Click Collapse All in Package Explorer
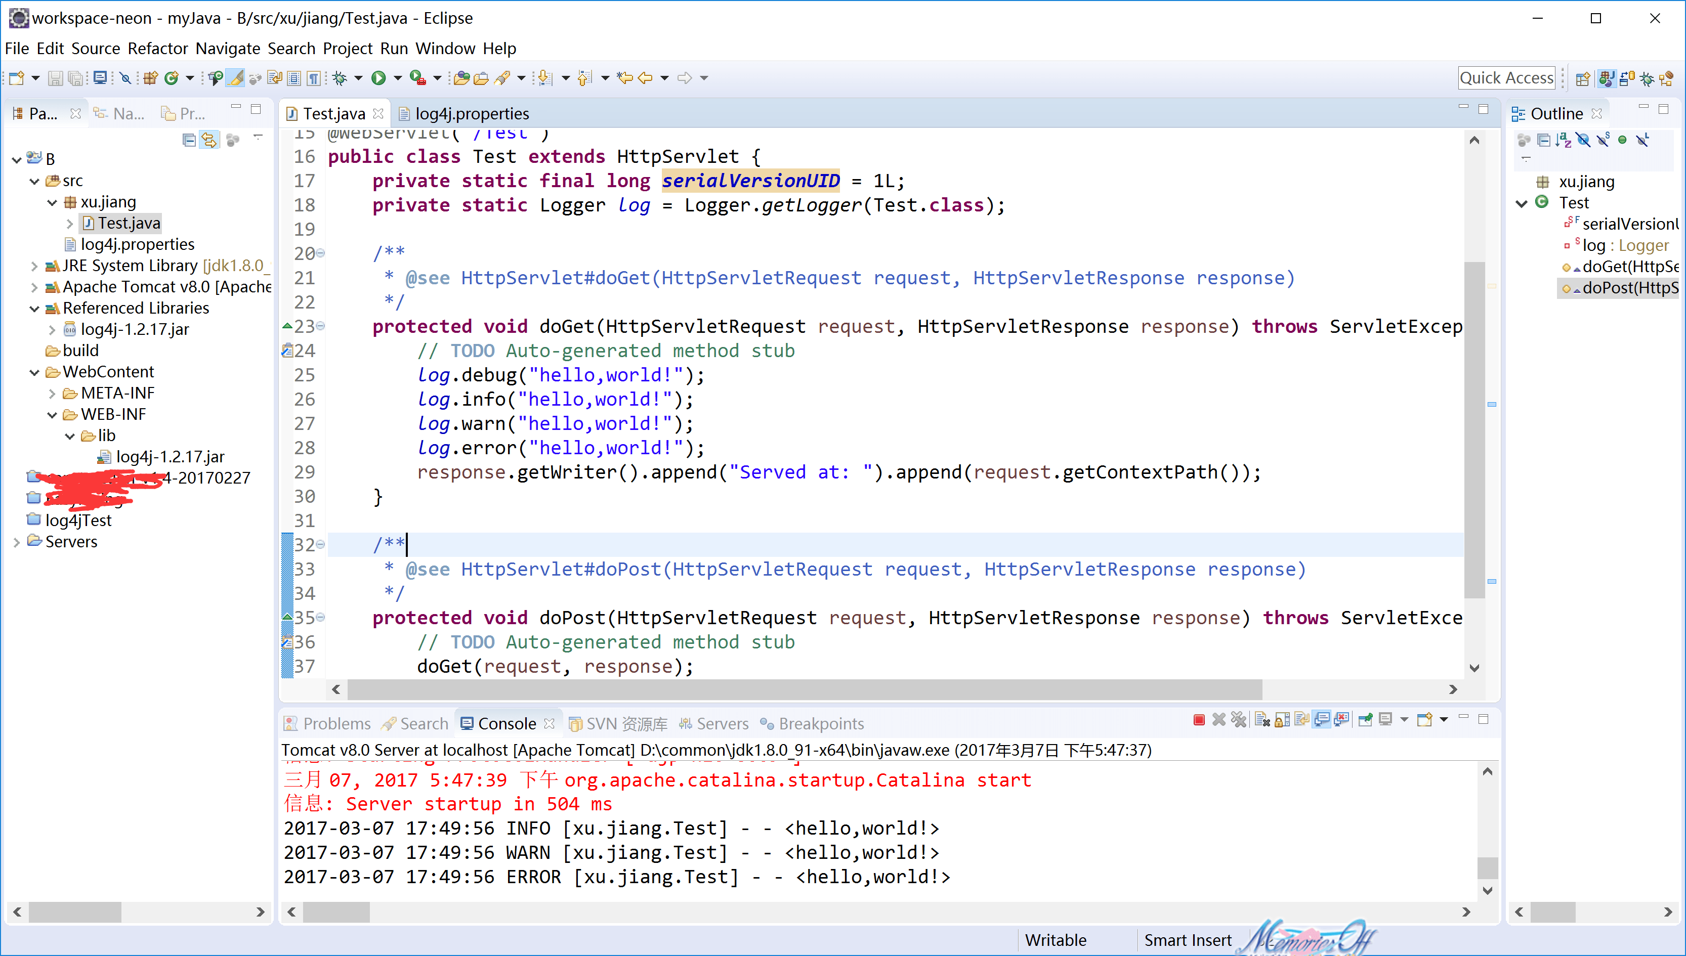Viewport: 1686px width, 956px height. coord(189,140)
